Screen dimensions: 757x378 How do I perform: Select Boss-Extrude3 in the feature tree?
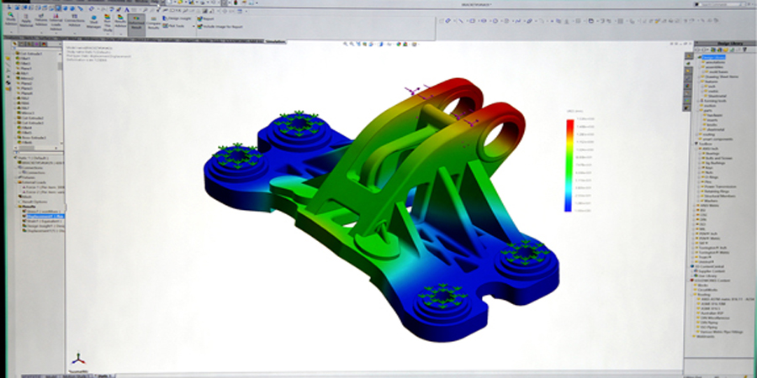pyautogui.click(x=30, y=138)
